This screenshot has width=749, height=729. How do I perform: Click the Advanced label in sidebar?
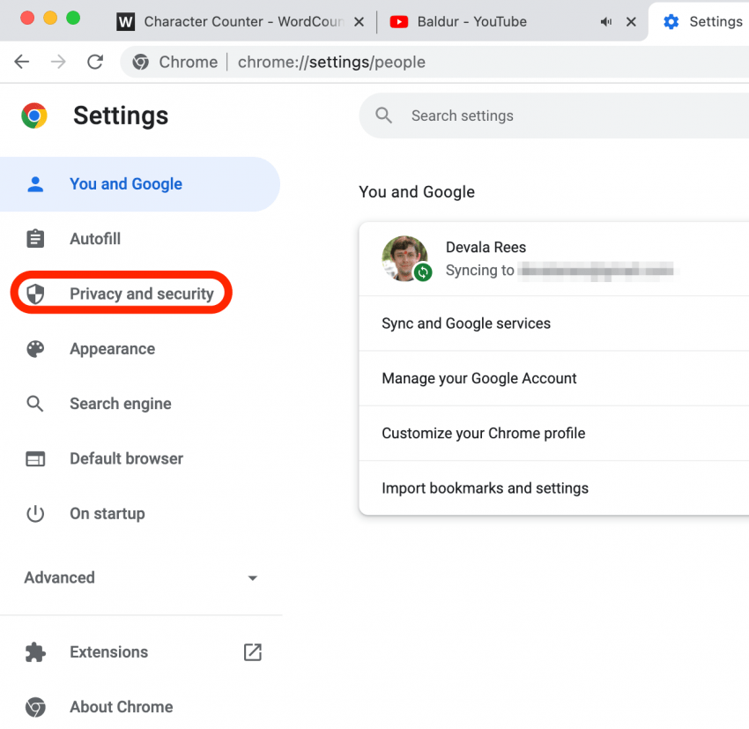[x=60, y=577]
